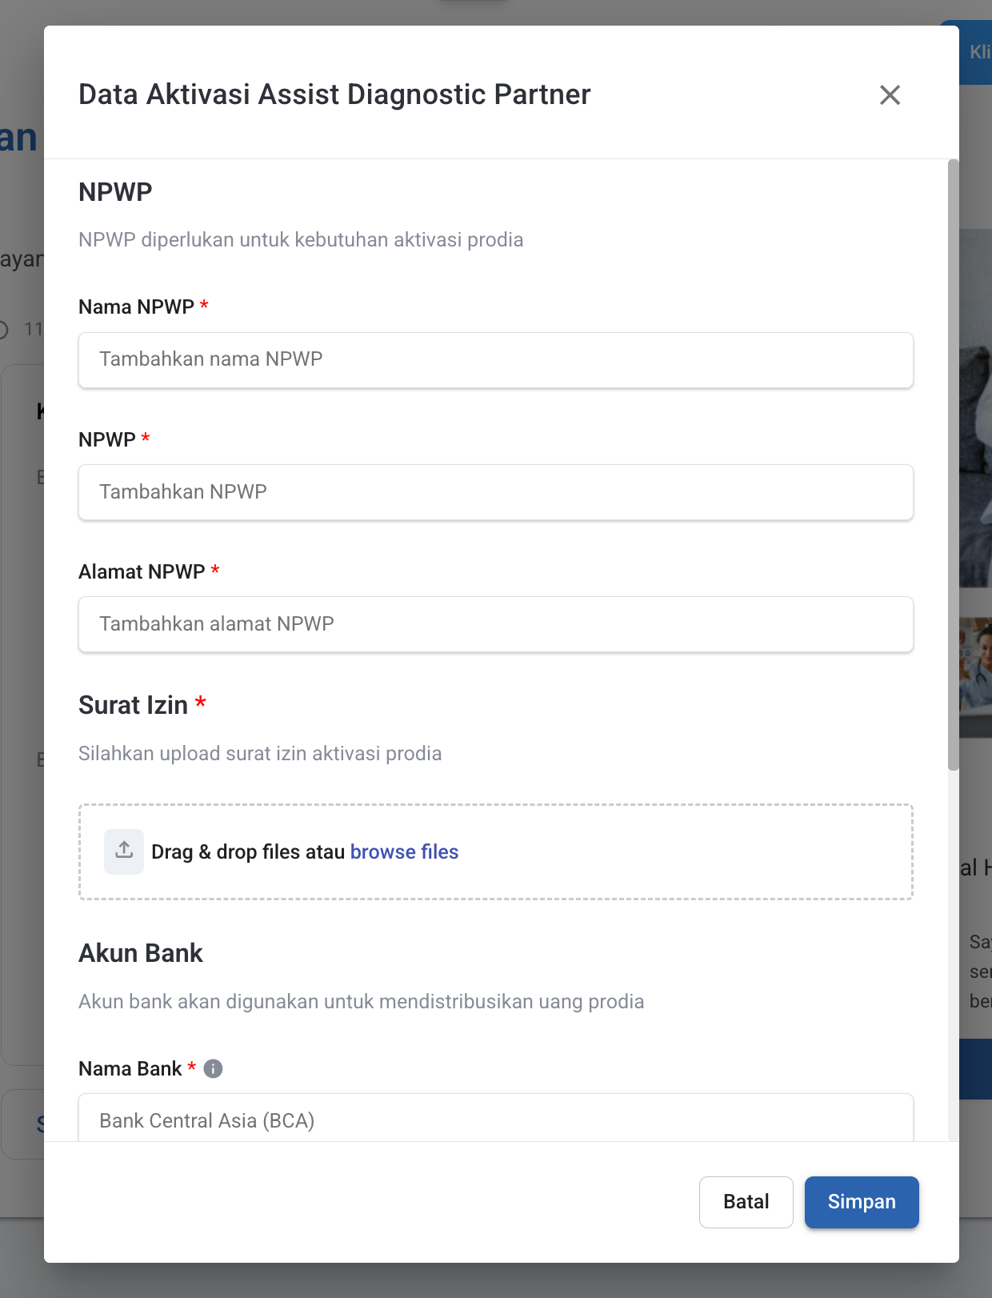Close the Data Aktivasi dialog with X
This screenshot has width=992, height=1298.
coord(890,95)
